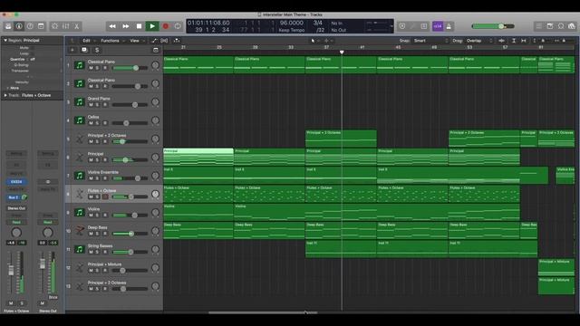
Task: Open the Editors scissors button
Action: click(x=76, y=26)
